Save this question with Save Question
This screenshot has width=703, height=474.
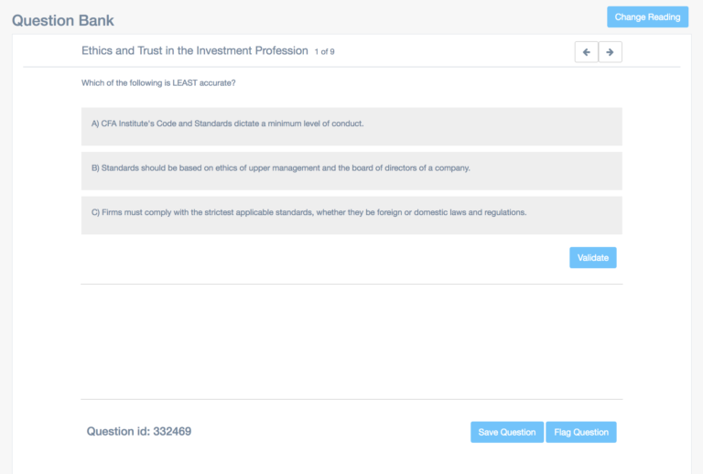[x=506, y=432]
